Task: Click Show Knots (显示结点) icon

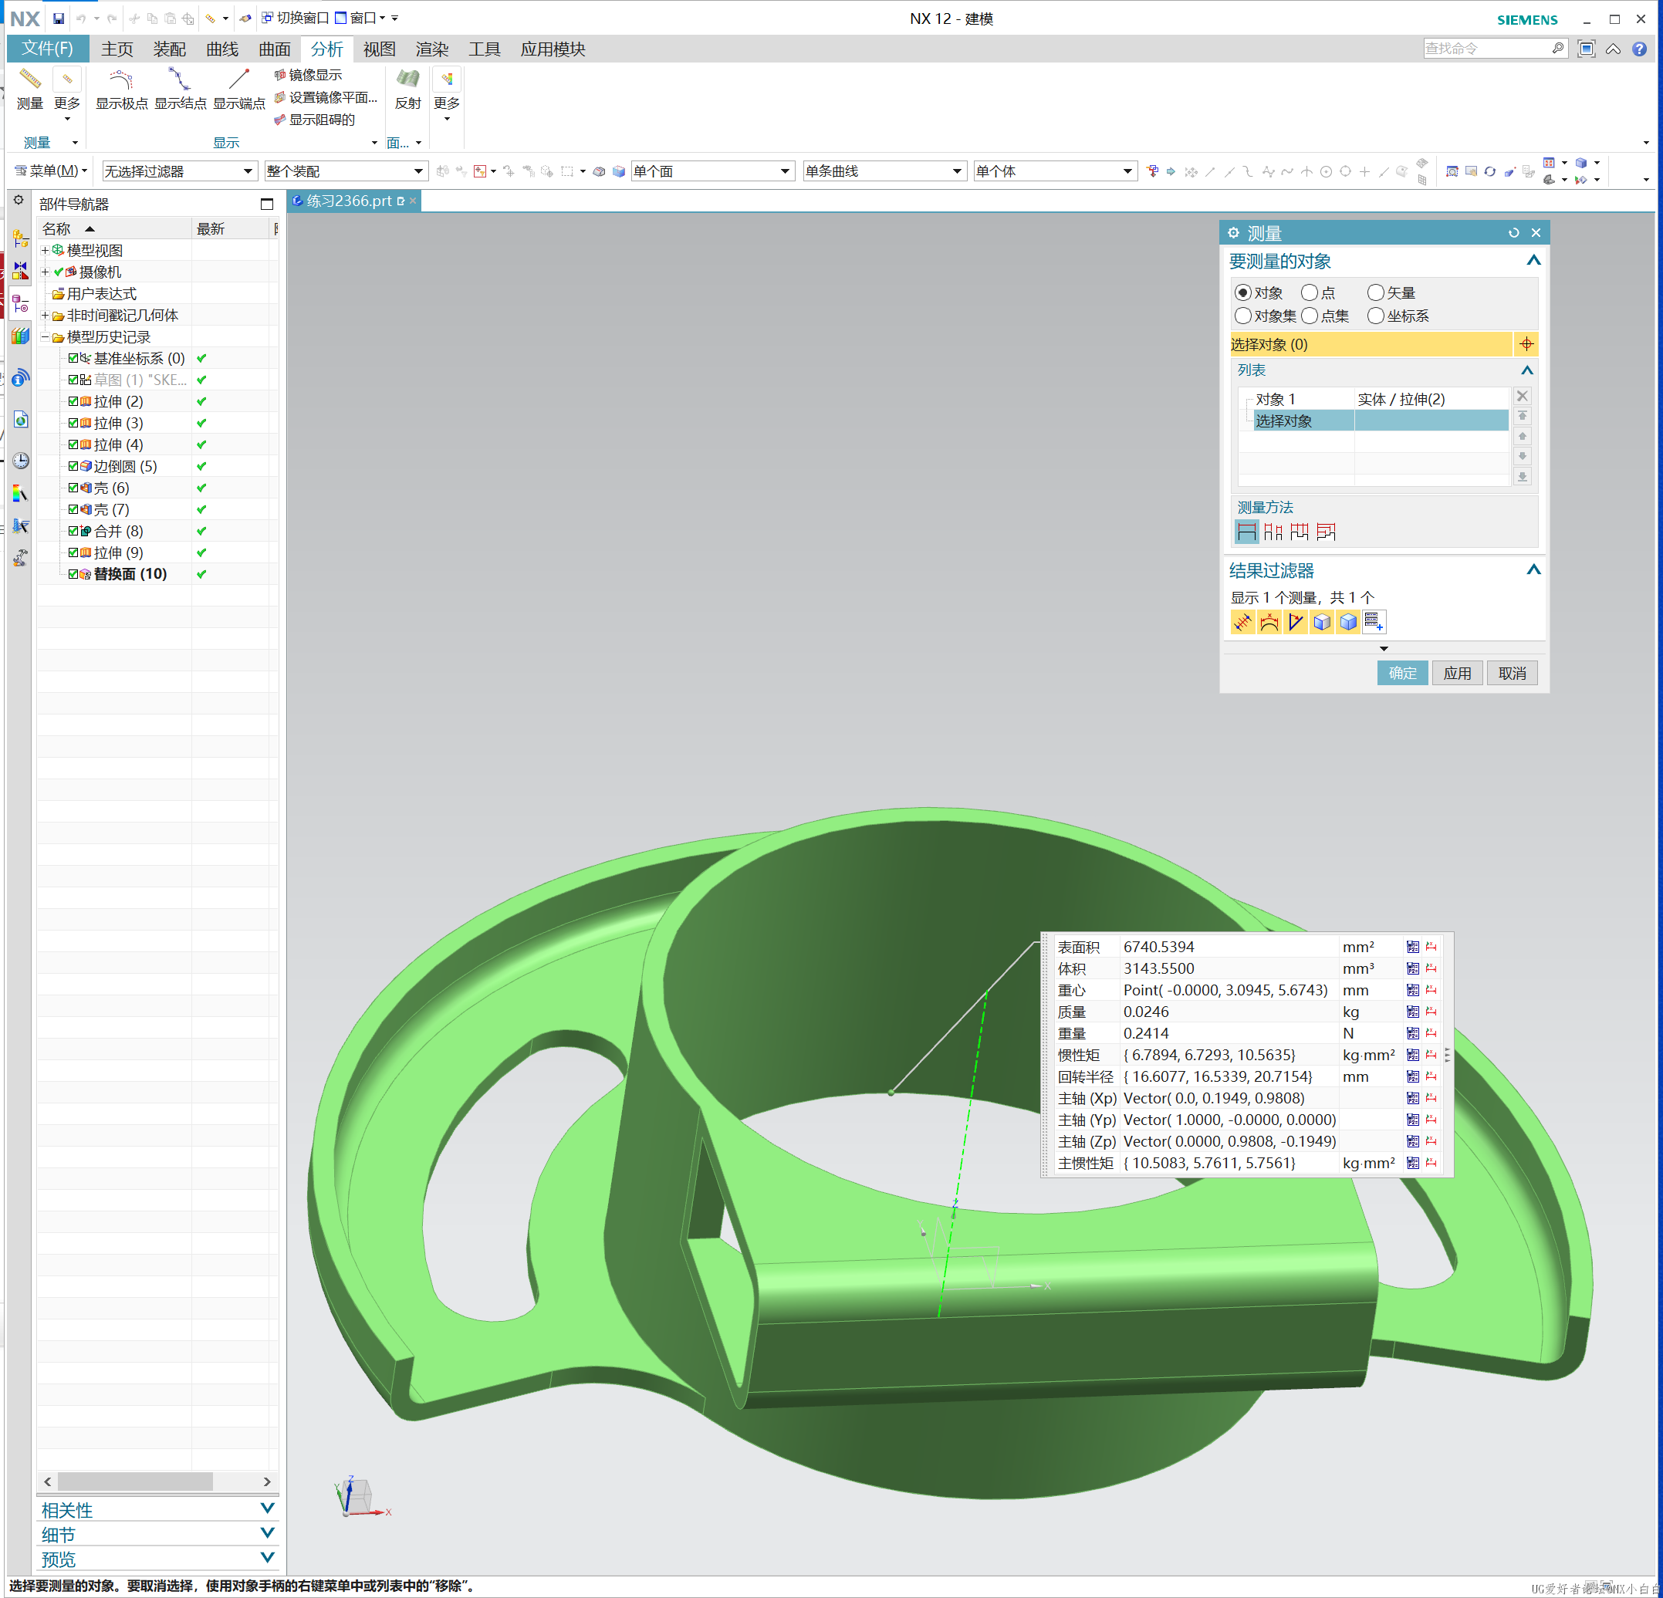Action: tap(180, 80)
